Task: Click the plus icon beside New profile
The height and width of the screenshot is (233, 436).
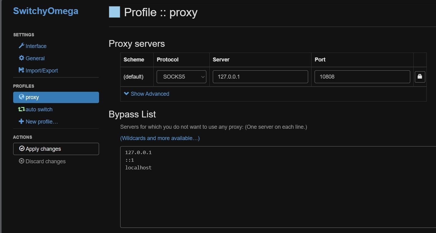Action: [x=21, y=121]
